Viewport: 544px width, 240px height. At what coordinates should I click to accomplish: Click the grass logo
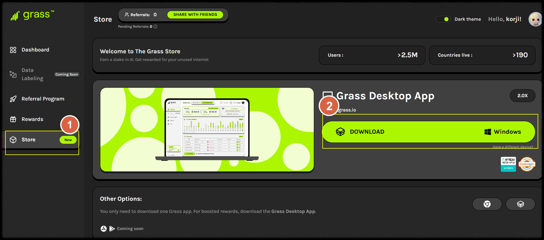pos(32,15)
